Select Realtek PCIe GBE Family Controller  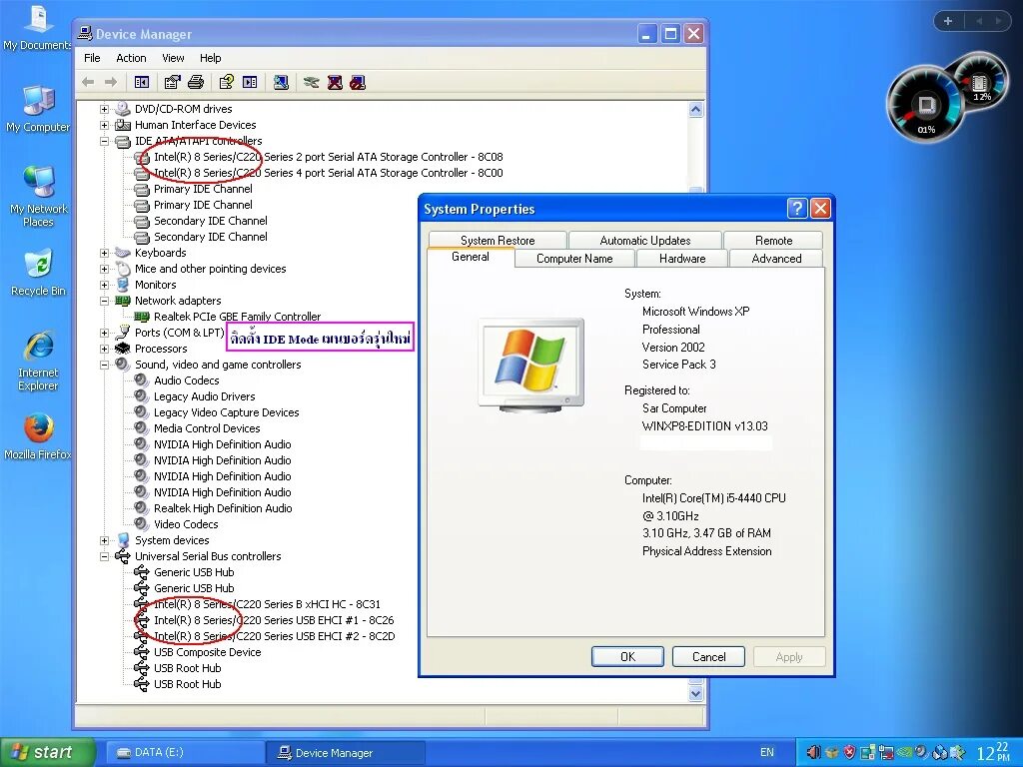[x=238, y=317]
